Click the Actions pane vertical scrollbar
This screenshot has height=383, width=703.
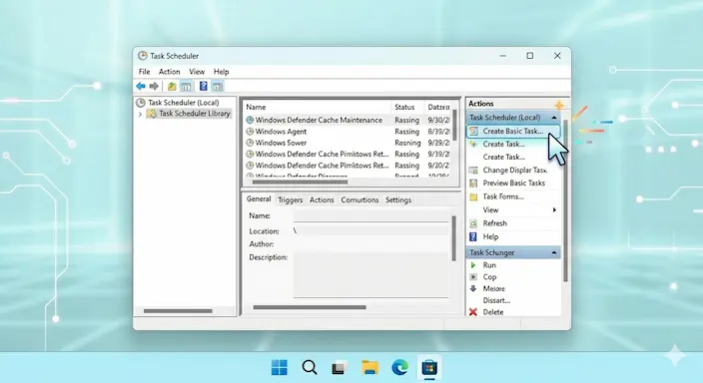pyautogui.click(x=566, y=200)
